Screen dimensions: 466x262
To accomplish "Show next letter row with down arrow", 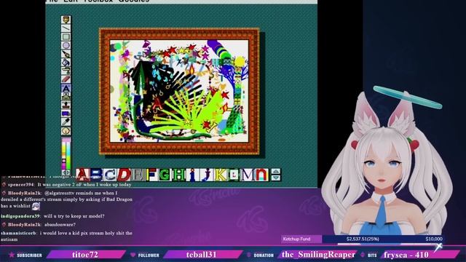I will (x=275, y=178).
